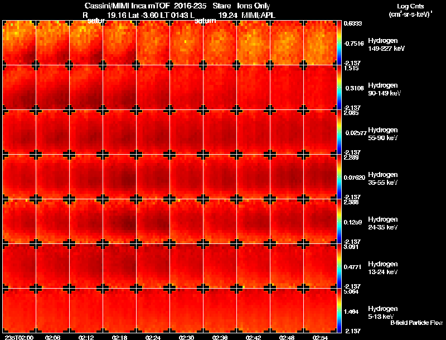This screenshot has width=446, height=340.
Task: Open the 149-227 keV image at 02:12
Action: click(86, 43)
